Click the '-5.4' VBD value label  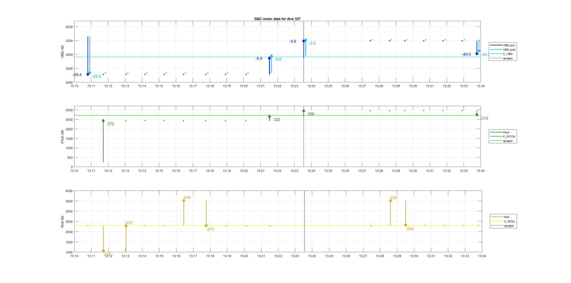point(259,58)
